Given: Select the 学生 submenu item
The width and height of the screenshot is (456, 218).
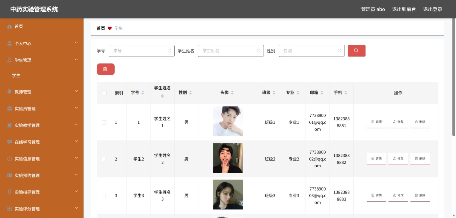Looking at the screenshot, I should click(42, 75).
